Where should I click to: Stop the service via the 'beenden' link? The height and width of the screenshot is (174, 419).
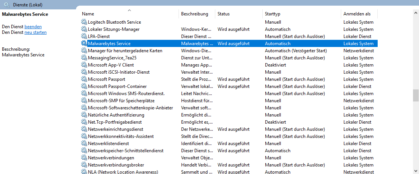tap(33, 27)
